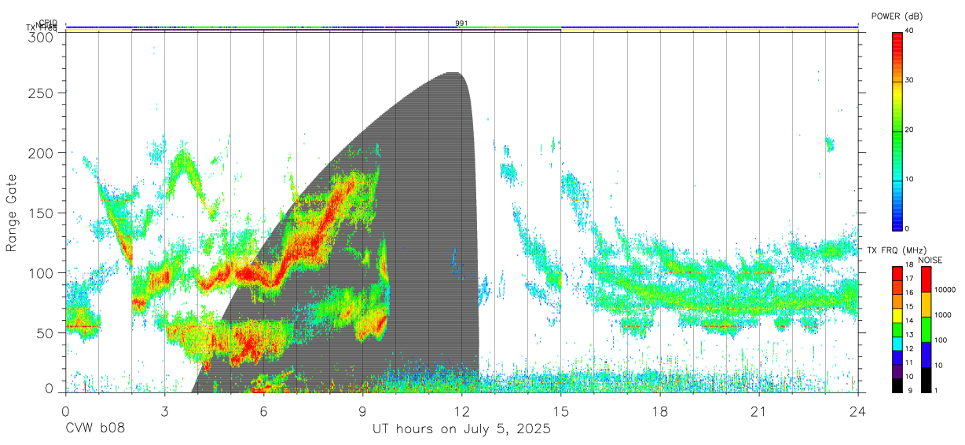965x445 pixels.
Task: Click the 24 hour tick label
Action: point(858,410)
